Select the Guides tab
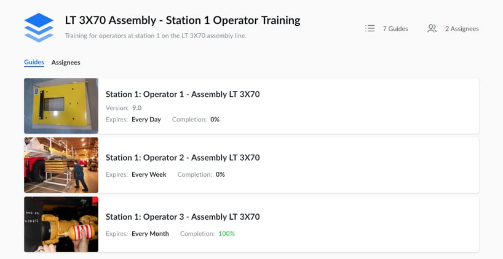The width and height of the screenshot is (503, 259). click(x=34, y=63)
